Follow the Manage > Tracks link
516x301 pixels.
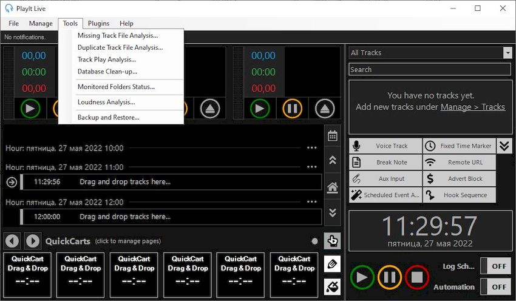(x=472, y=107)
